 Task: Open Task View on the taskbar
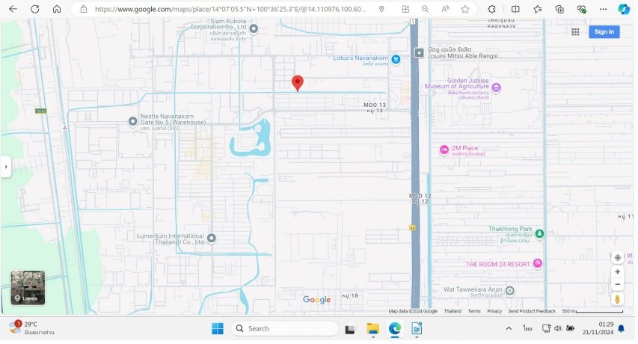350,329
